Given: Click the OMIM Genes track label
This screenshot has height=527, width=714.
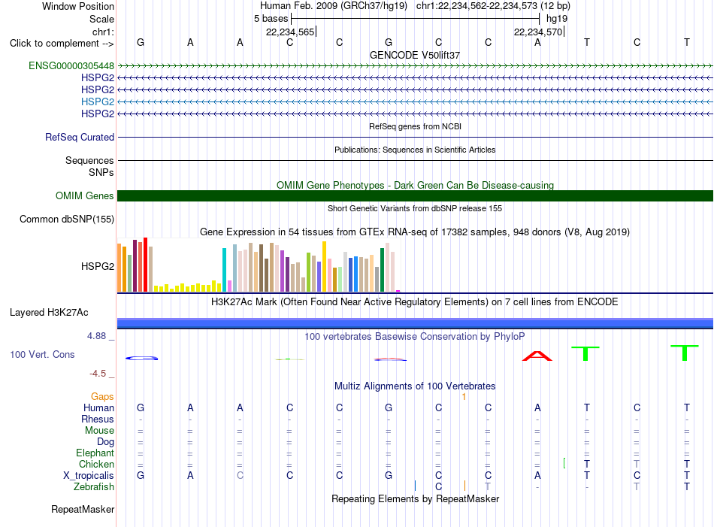Looking at the screenshot, I should pyautogui.click(x=85, y=196).
